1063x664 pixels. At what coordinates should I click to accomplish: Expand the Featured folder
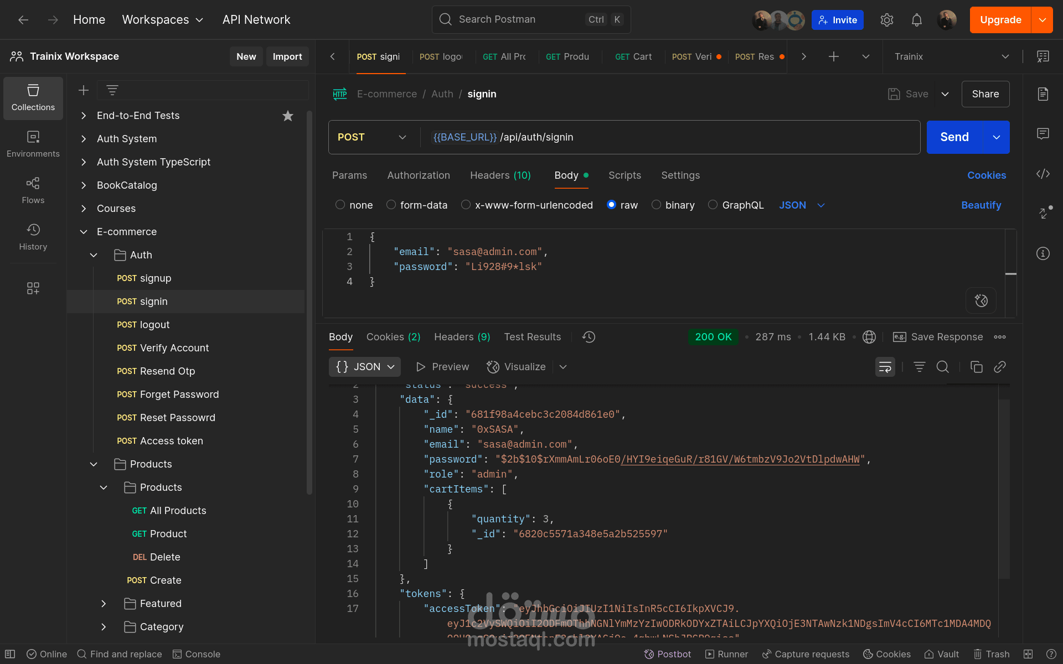click(104, 604)
